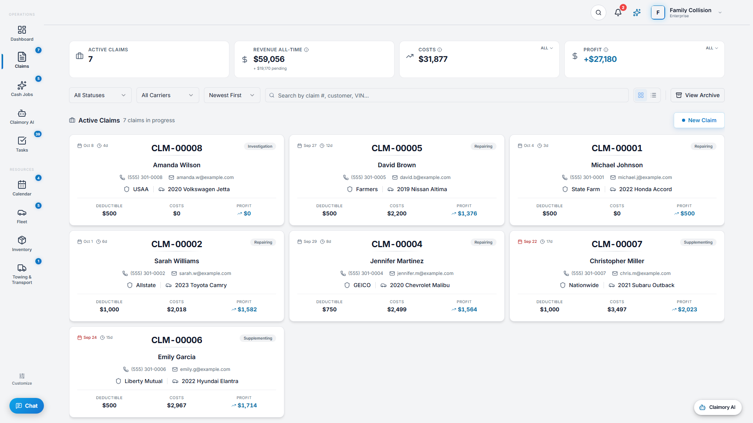Click the Investigation status badge

coord(260,146)
